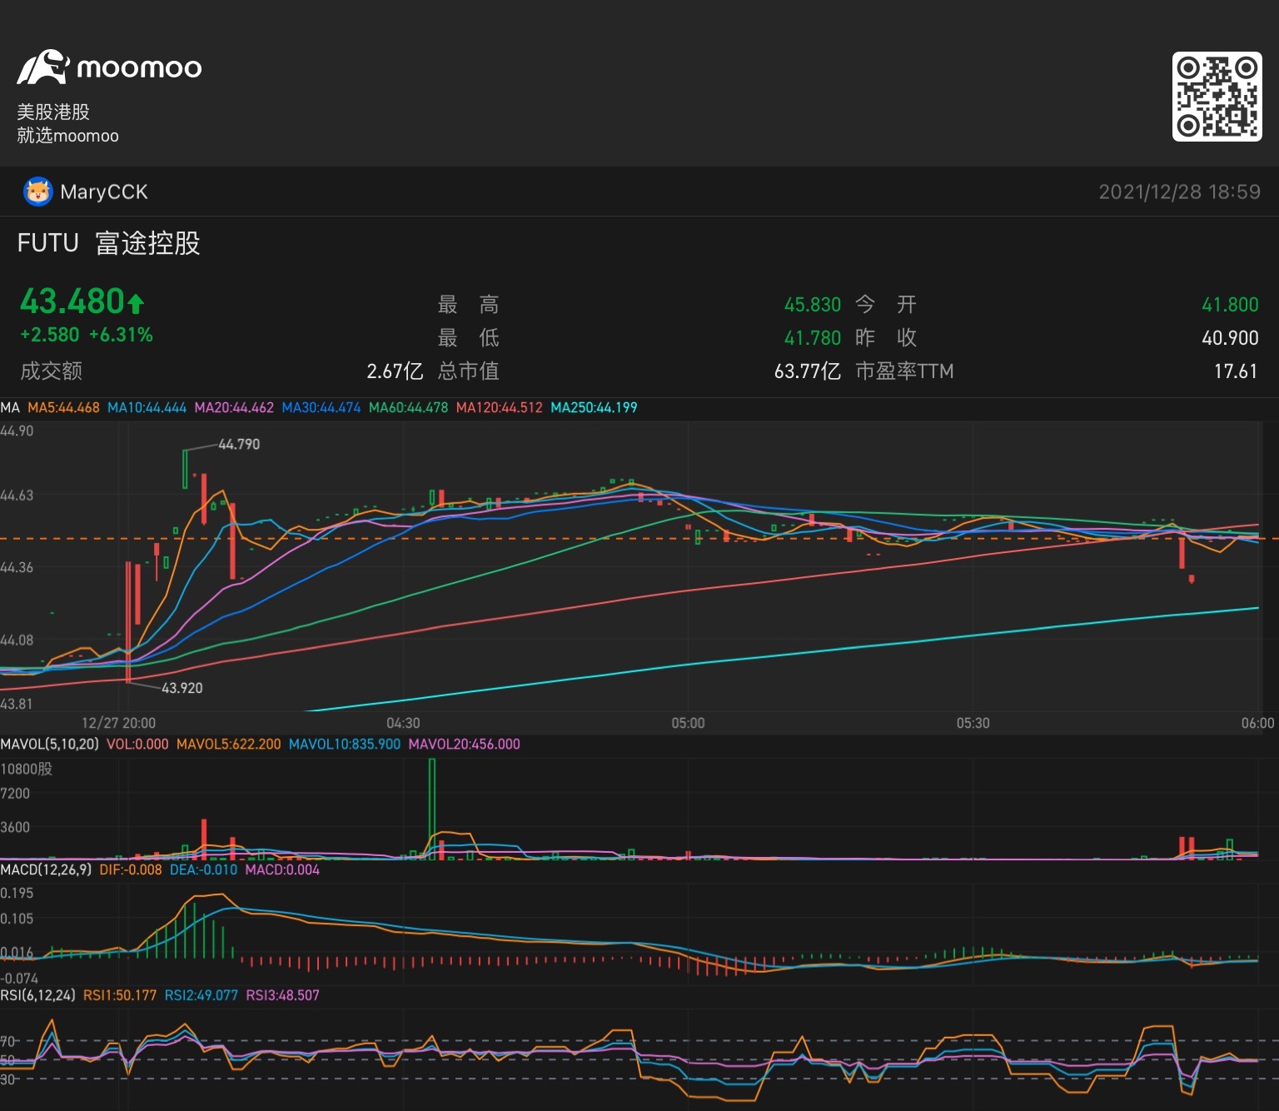This screenshot has height=1111, width=1279.
Task: Tap the MA5:44.468 indicator label
Action: pyautogui.click(x=63, y=408)
